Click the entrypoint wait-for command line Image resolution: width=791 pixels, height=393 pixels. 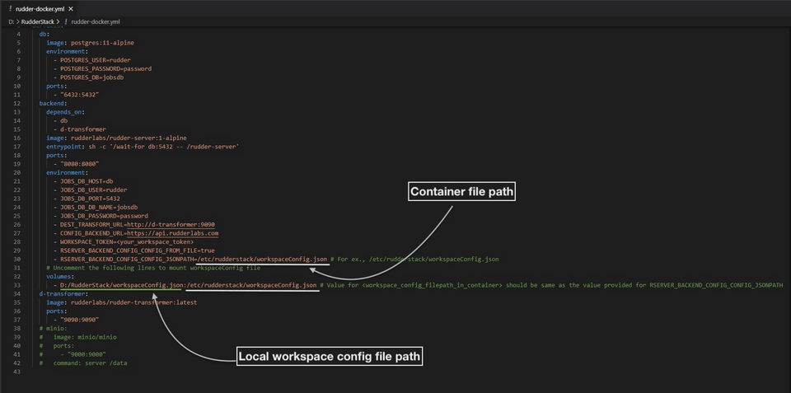143,147
